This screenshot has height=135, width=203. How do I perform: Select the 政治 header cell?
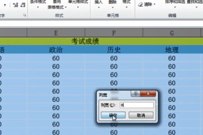[56, 50]
